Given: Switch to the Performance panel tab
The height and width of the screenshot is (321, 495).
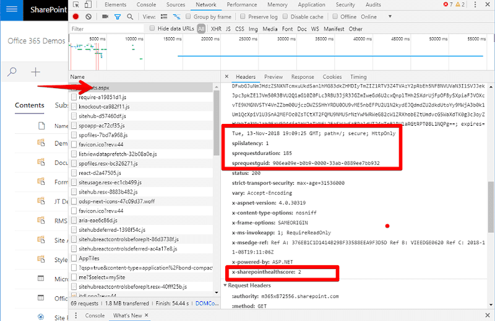Looking at the screenshot, I should click(242, 4).
